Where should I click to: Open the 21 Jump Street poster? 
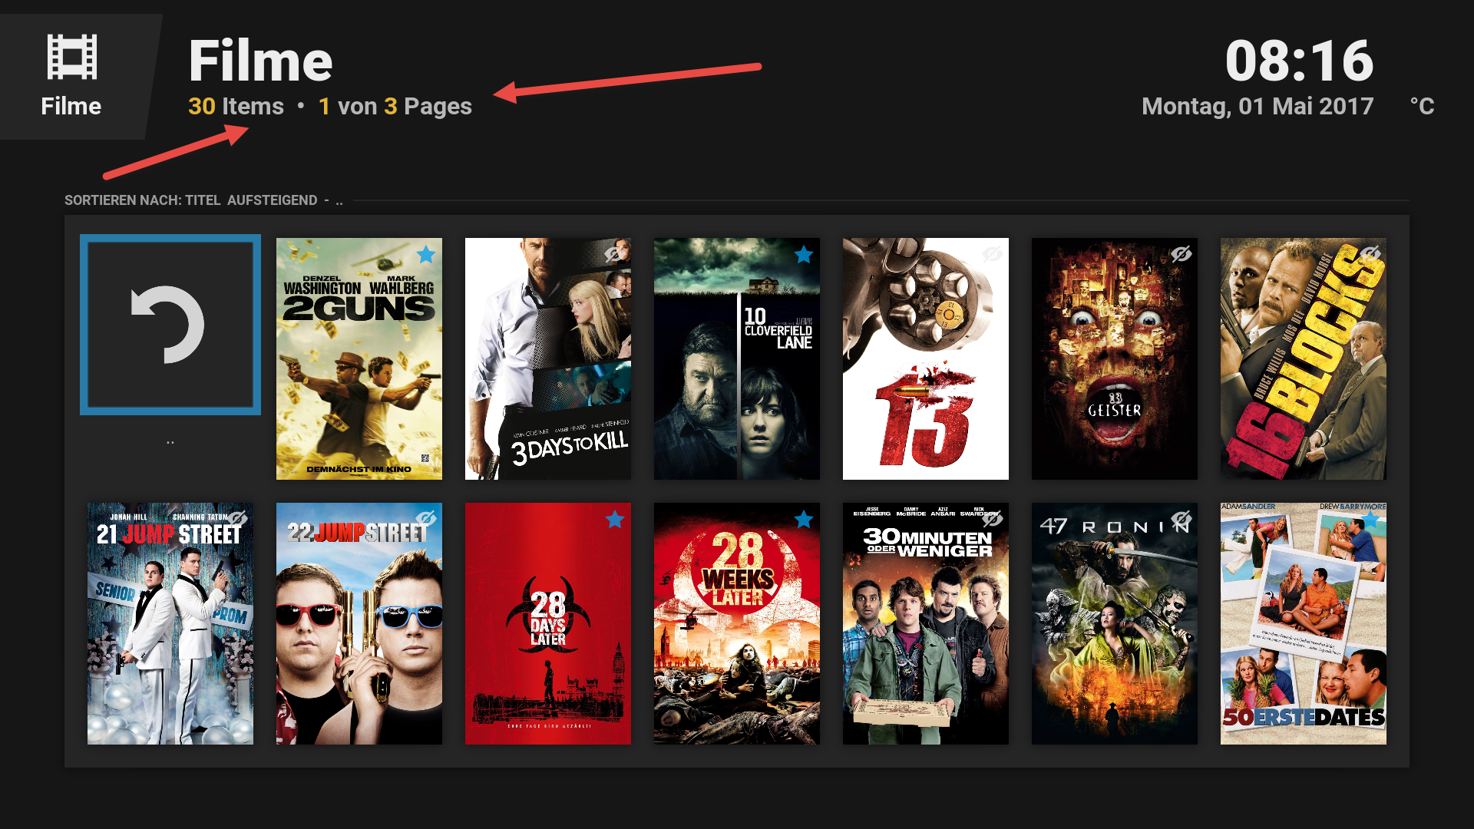[170, 623]
